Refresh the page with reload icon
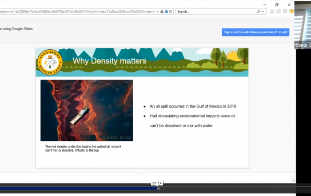 (171, 11)
